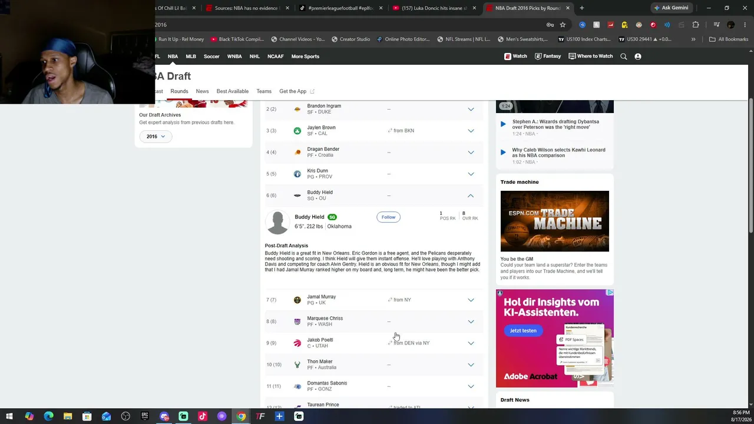
Task: Launch Microsoft Edge from the taskbar
Action: [48, 416]
